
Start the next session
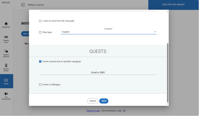(x=173, y=4)
